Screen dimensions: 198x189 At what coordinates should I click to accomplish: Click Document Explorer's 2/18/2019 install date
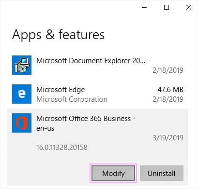pyautogui.click(x=168, y=70)
